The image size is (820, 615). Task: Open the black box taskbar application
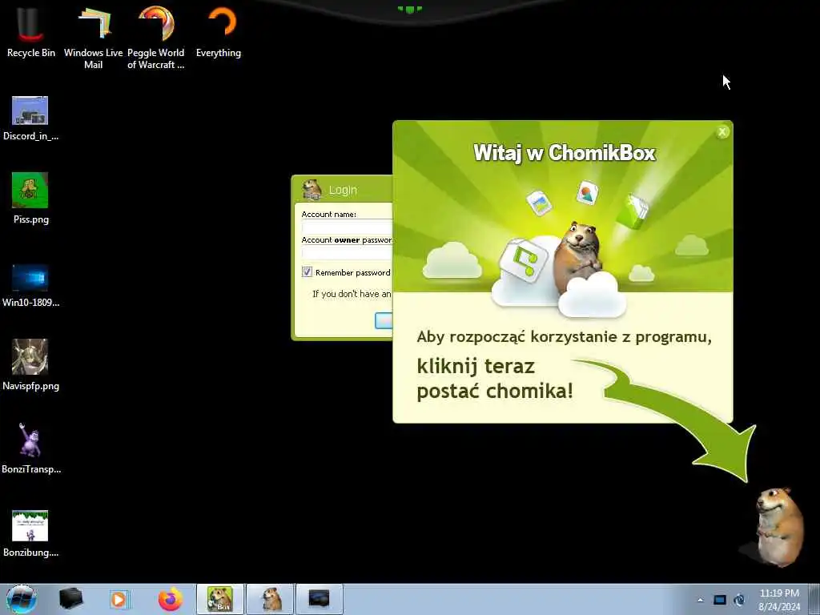pyautogui.click(x=71, y=599)
